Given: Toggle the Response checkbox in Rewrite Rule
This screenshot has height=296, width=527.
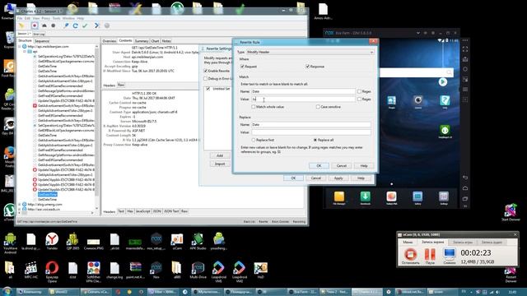Looking at the screenshot, I should click(x=307, y=67).
